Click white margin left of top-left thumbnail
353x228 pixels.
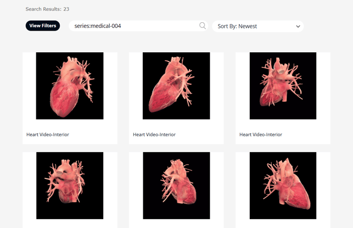29,85
